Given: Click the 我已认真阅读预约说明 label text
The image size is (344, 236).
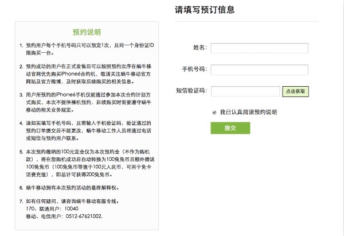Looking at the screenshot, I should 248,112.
